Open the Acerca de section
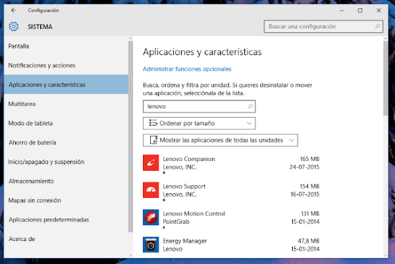This screenshot has height=264, width=395. point(66,239)
